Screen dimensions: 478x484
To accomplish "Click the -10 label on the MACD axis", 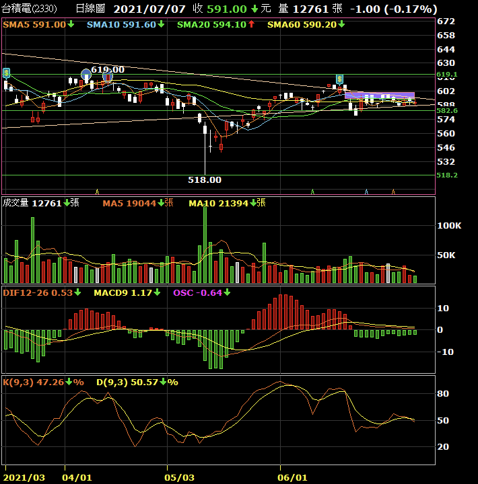I will (445, 352).
